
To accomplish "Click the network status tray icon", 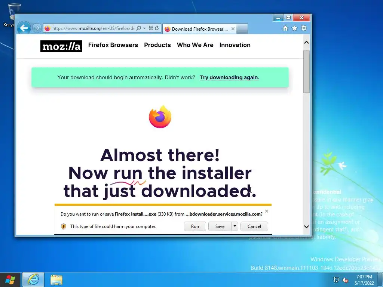I will click(x=336, y=280).
